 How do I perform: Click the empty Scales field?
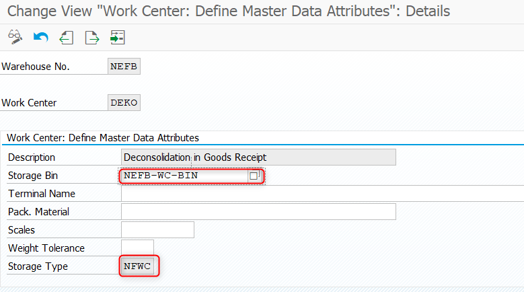click(157, 230)
